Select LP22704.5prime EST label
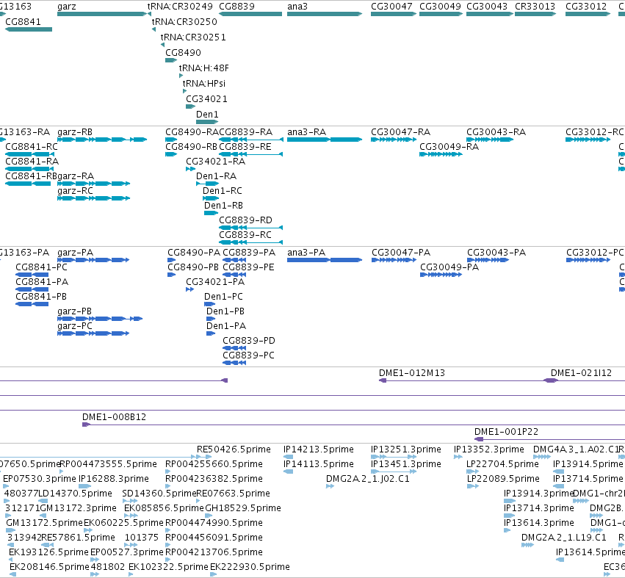 coord(502,464)
